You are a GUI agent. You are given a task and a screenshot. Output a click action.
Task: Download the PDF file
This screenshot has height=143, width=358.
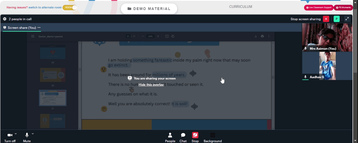coord(256,36)
